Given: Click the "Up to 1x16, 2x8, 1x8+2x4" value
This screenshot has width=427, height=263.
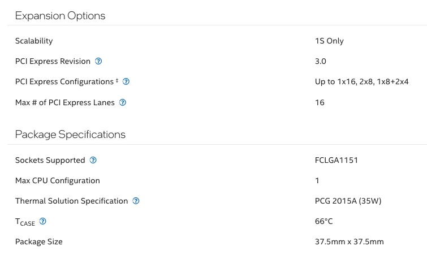Looking at the screenshot, I should click(361, 81).
